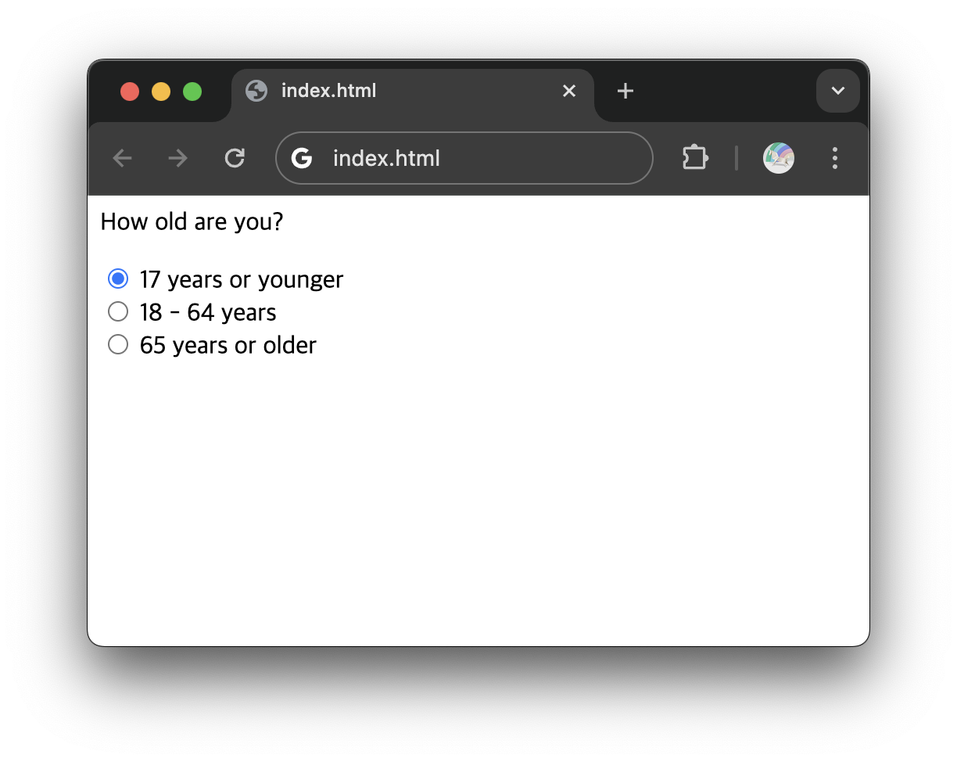Open the Extensions puzzle icon
Viewport: 957px width, 762px height.
(695, 158)
